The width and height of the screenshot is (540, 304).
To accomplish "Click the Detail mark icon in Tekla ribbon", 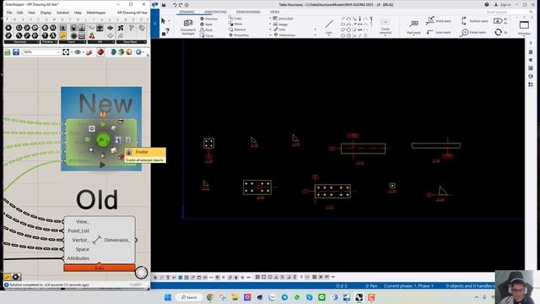I will pos(473,32).
